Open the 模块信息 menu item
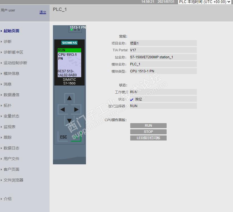Screen dimensions: 233x212 pos(11,73)
